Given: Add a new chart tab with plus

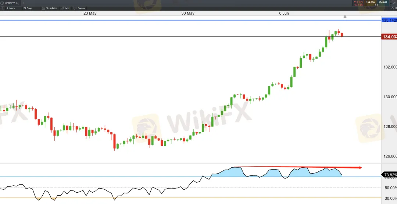Looking at the screenshot, I should pos(24,3).
